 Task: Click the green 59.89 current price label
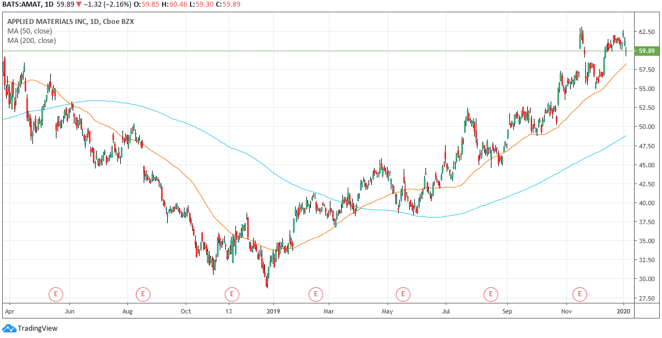(x=647, y=51)
